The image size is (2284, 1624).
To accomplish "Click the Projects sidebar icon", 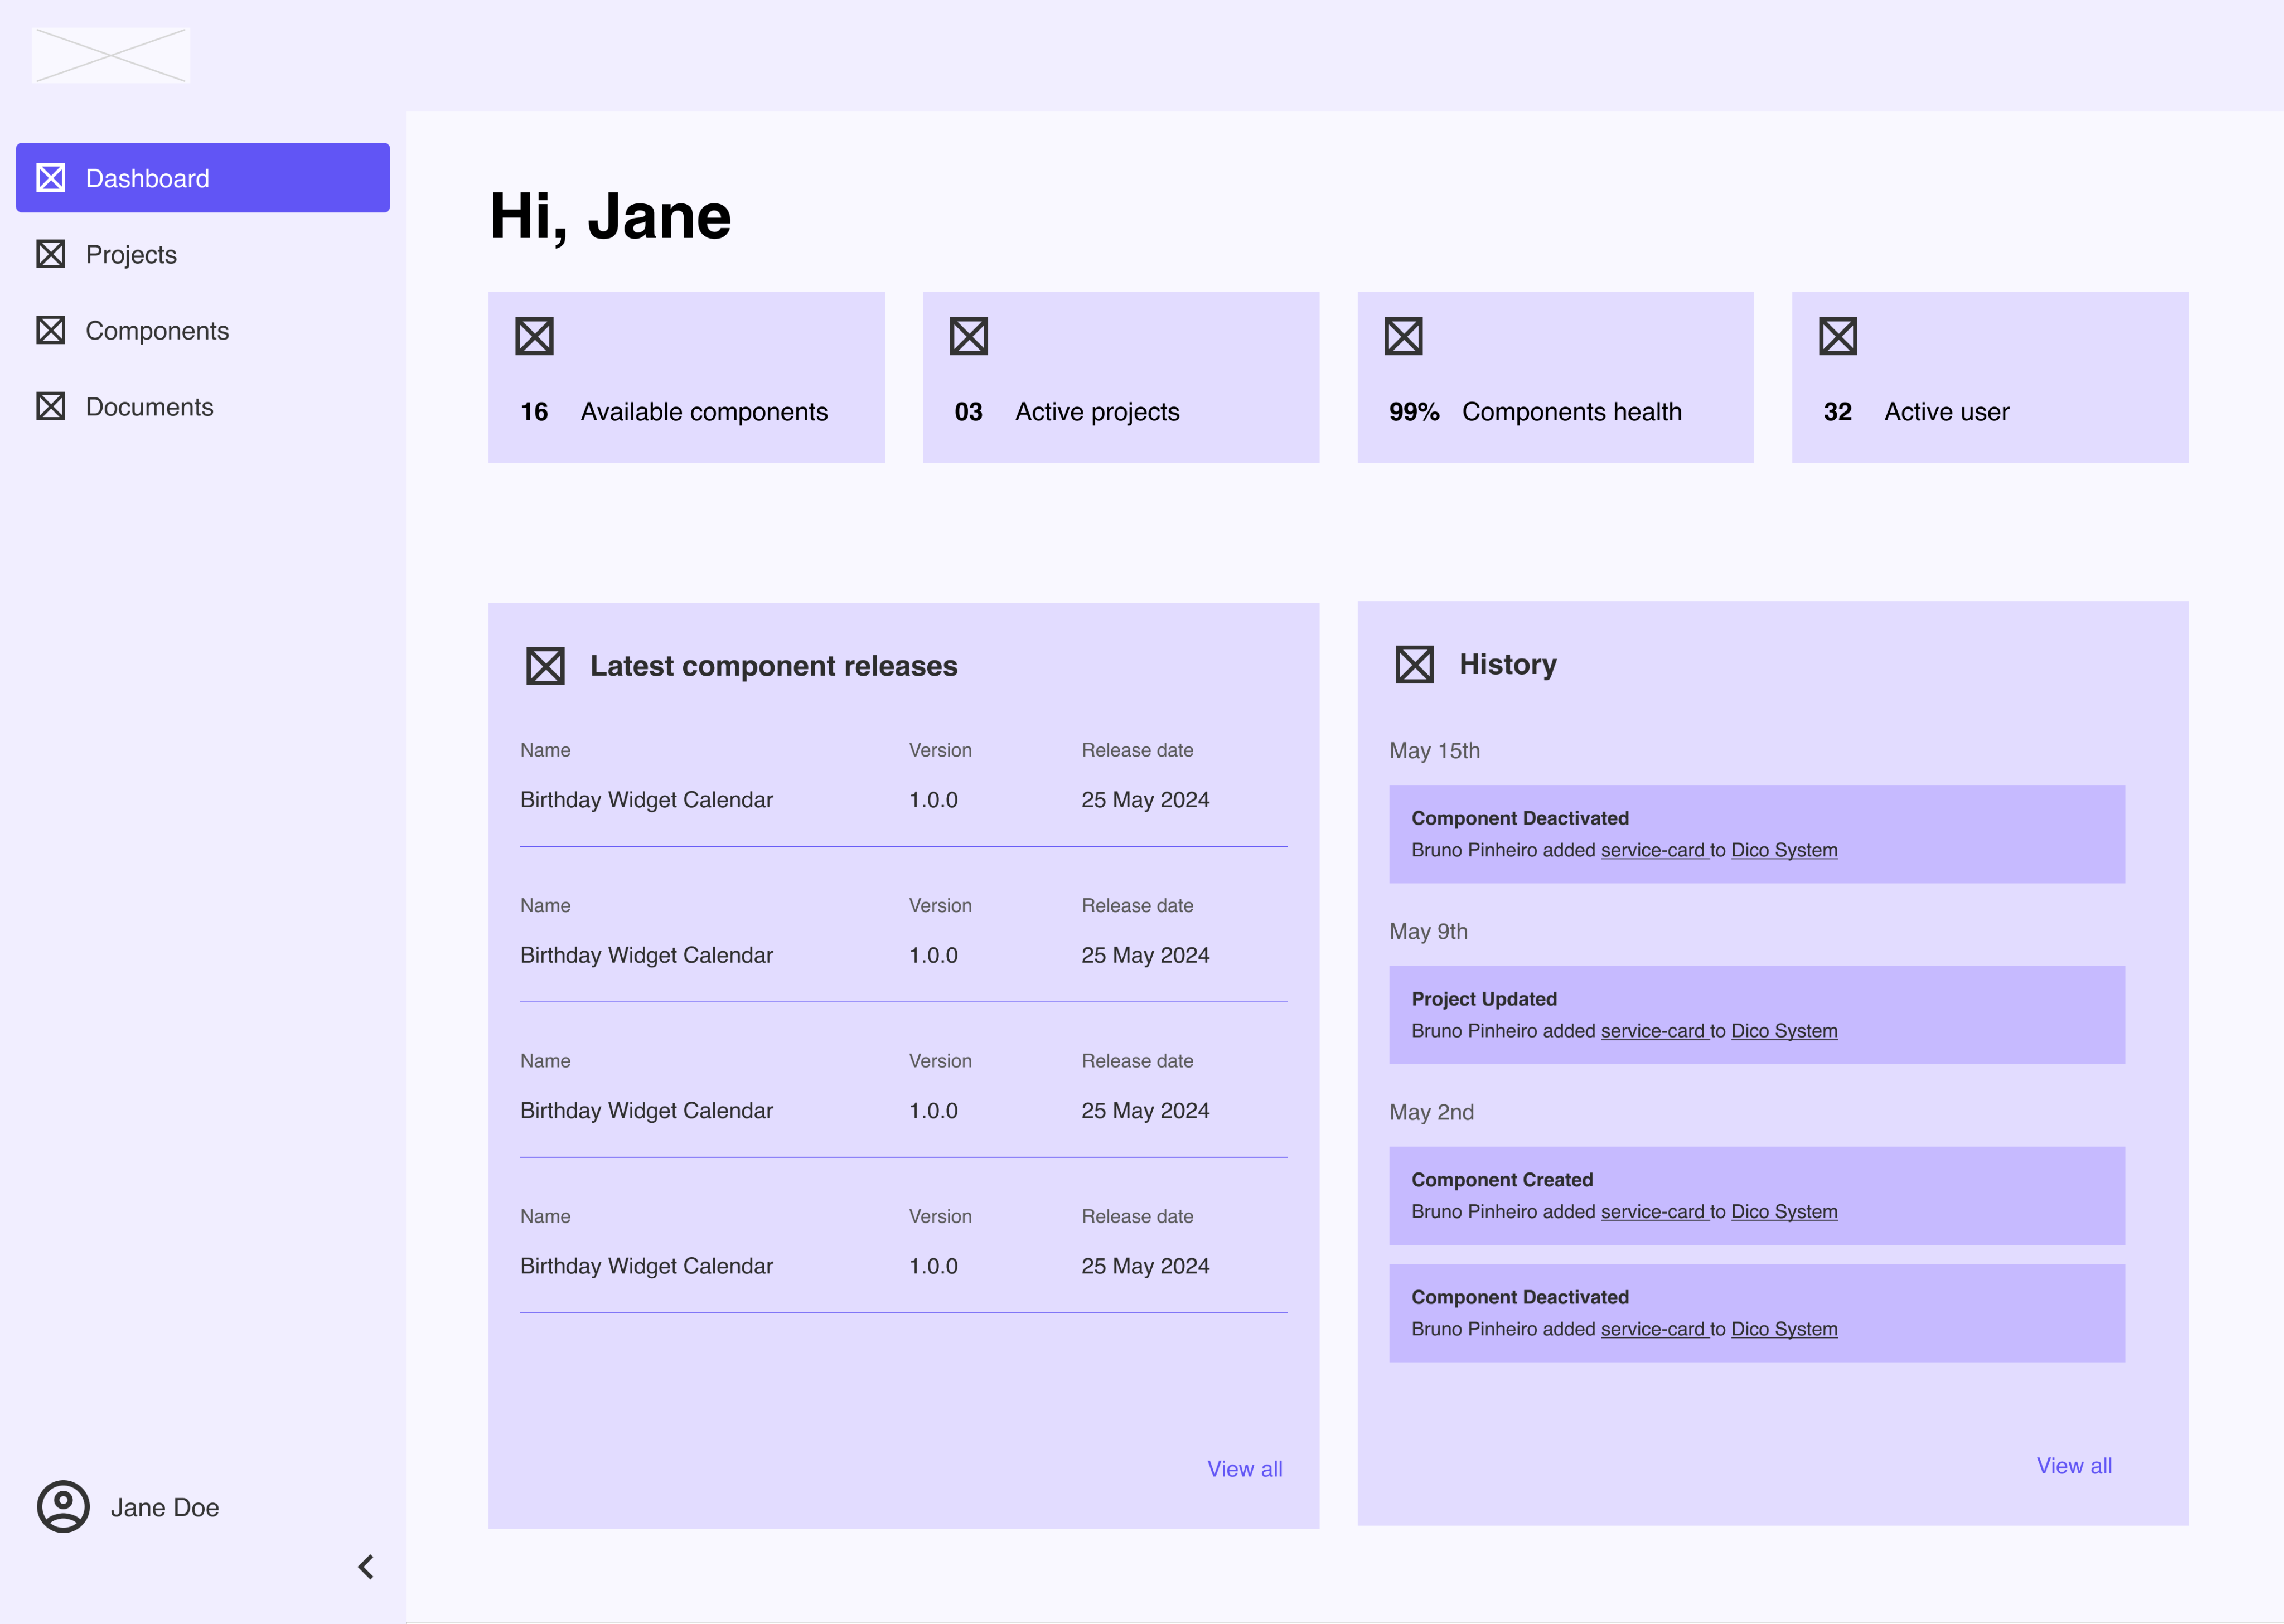I will 51,254.
